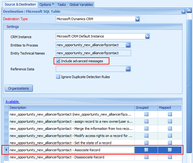Uncheck Include advanced messages
The image size is (193, 163).
pos(58,61)
